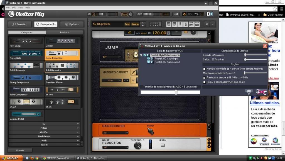Select the Stomp Compressor component

[x=26, y=79]
